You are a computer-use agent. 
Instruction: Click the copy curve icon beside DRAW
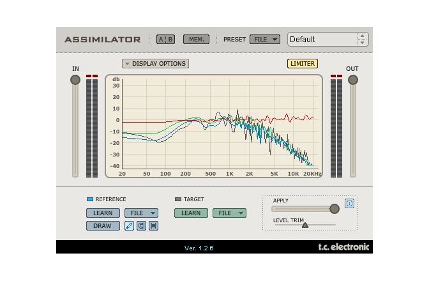tap(141, 225)
